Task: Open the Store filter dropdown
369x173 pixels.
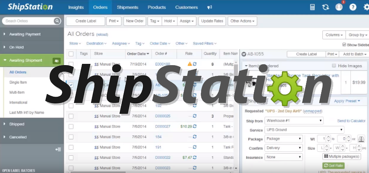Action: point(75,43)
